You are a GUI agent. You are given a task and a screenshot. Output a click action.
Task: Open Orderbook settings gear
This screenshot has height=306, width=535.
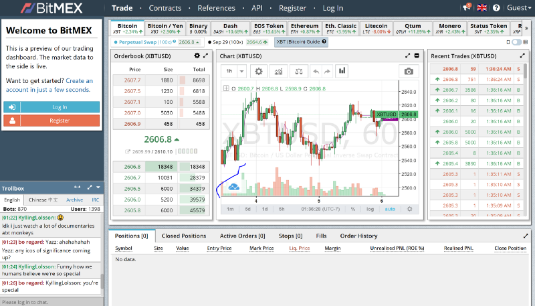point(197,56)
